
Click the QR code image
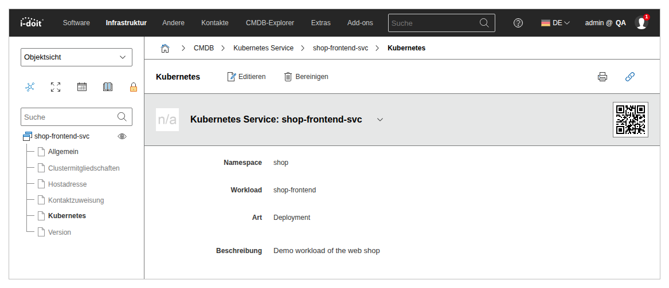pyautogui.click(x=630, y=120)
